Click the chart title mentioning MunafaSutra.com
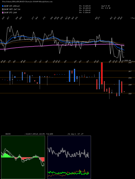This screenshot has width=135, height=179. click(27, 2)
